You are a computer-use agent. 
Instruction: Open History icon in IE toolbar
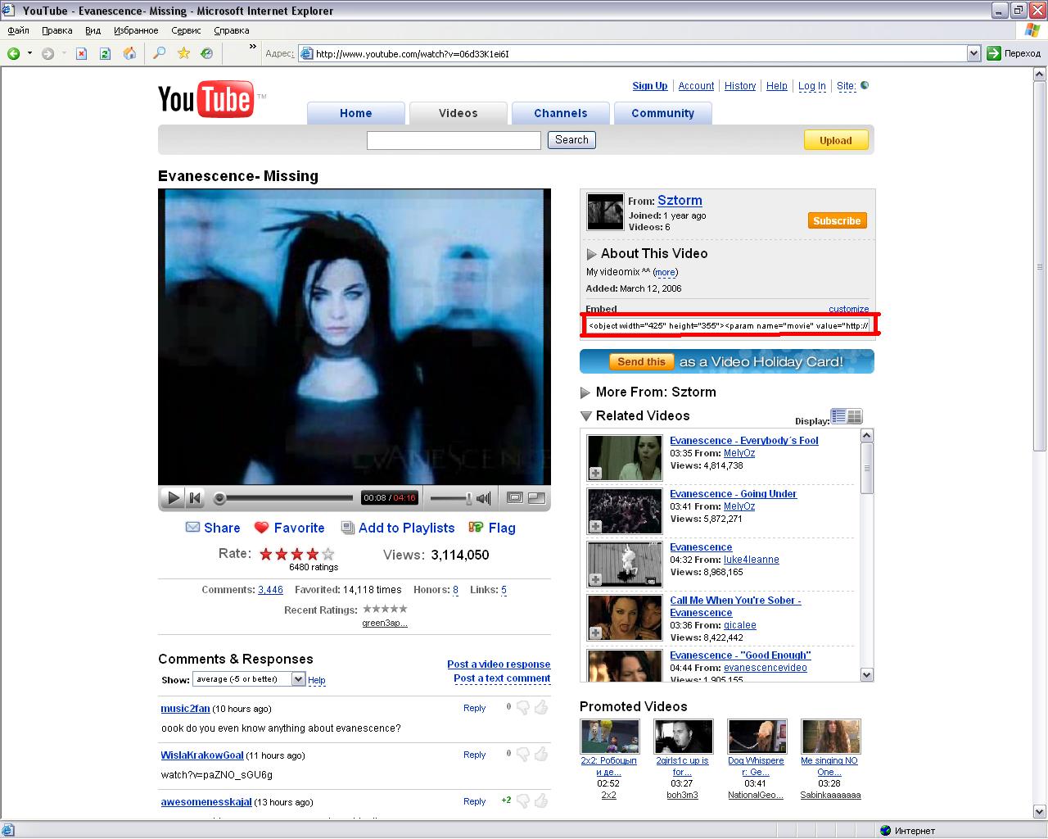tap(207, 53)
